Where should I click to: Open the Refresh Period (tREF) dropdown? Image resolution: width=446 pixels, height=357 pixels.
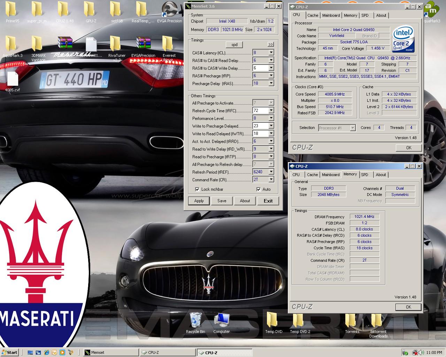point(271,172)
